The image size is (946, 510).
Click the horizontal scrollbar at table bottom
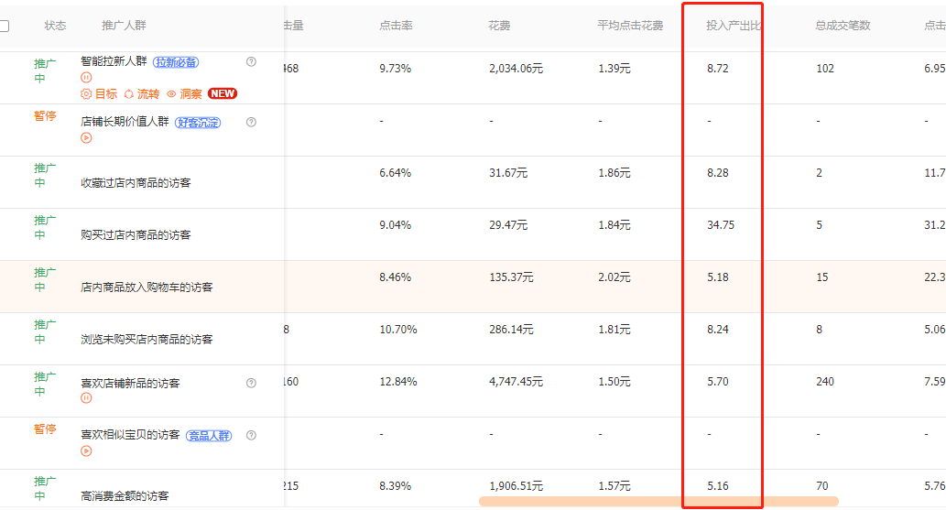pyautogui.click(x=658, y=501)
